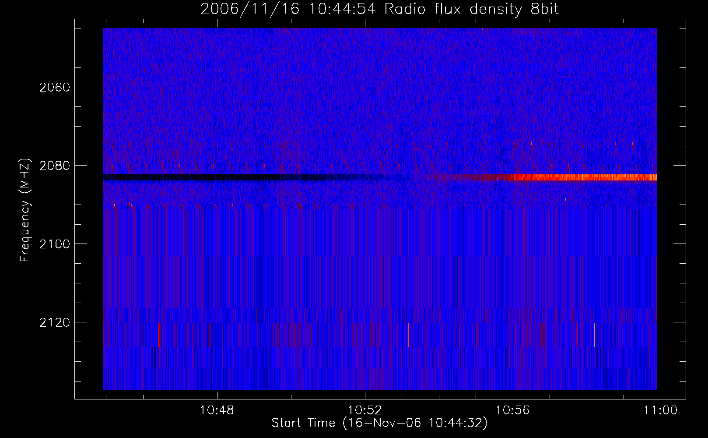Click the 2100 frequency tick label
The width and height of the screenshot is (708, 438).
55,244
